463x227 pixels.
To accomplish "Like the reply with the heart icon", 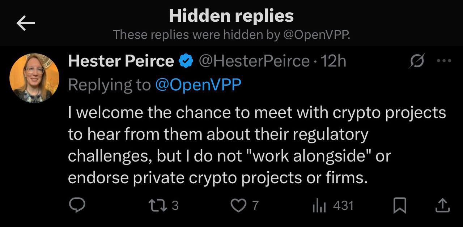I will 238,206.
